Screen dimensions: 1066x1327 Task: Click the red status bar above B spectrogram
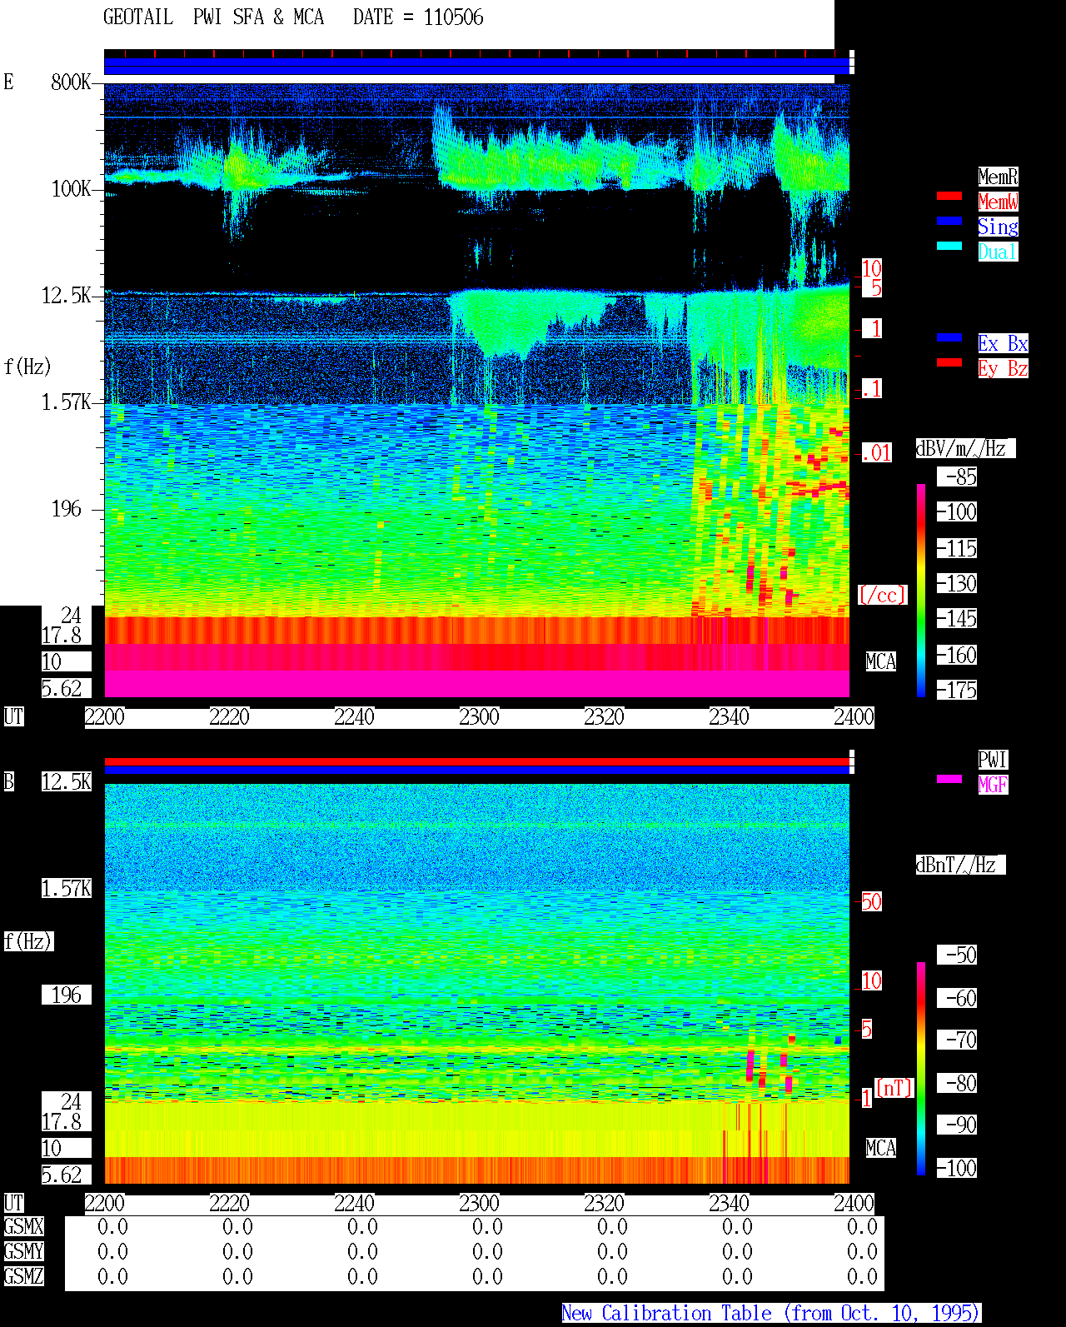coord(476,761)
